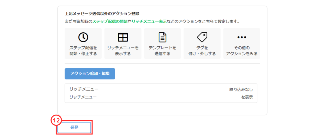The image size is (325, 139).
Task: Select the テンプレートを送信する label
Action: [x=162, y=51]
